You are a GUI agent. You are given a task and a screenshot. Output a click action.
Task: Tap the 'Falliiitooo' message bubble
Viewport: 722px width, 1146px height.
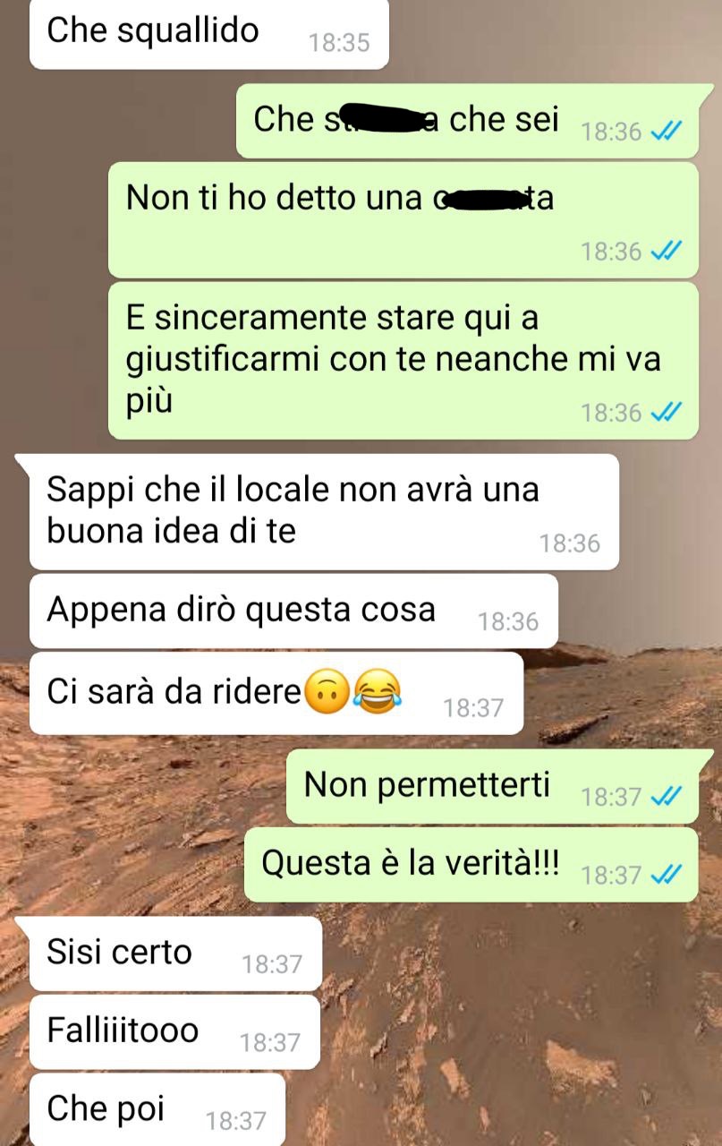click(174, 1031)
